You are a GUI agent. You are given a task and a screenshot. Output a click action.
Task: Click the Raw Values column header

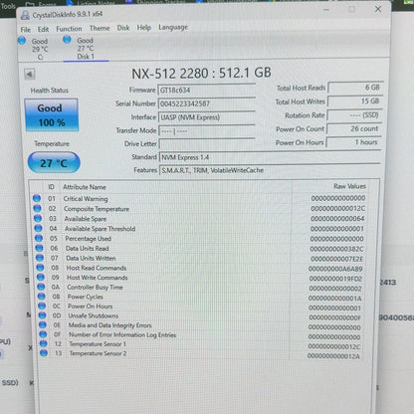[349, 186]
